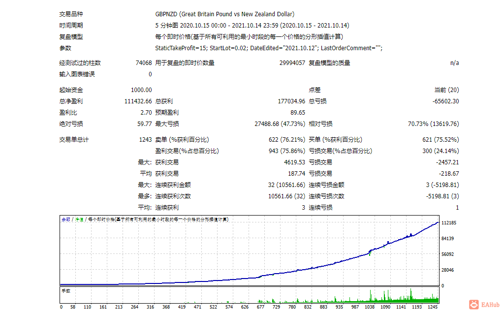Click the 交易品种 label
The image size is (504, 312).
coord(71,14)
